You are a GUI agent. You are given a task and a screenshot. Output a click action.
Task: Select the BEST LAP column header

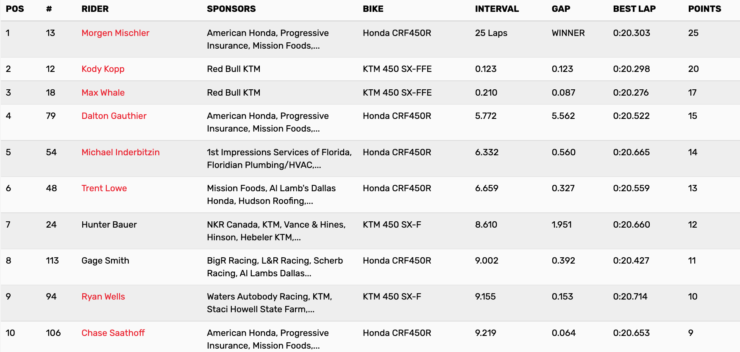(x=634, y=9)
